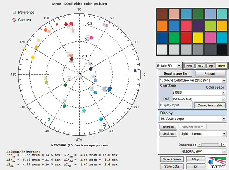
Task: Click the Save data button
Action: [172, 166]
